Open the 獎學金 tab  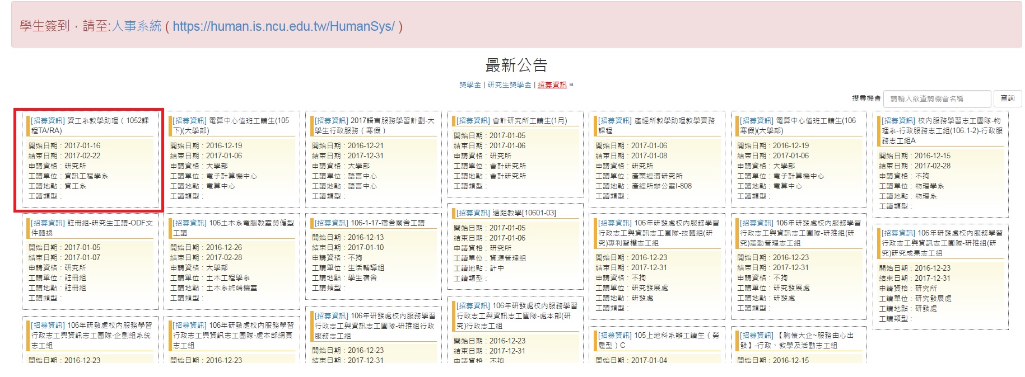click(470, 85)
